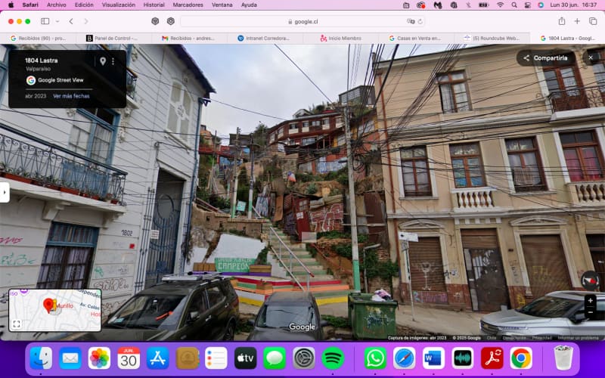Close Street View with the X button
The image size is (605, 378).
[591, 58]
